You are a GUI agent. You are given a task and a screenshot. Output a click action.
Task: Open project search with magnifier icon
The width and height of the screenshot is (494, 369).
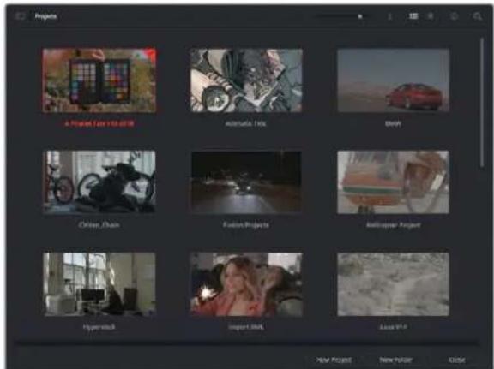click(x=478, y=16)
